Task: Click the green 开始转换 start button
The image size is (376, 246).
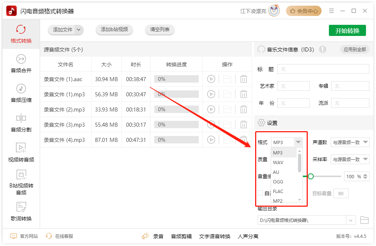Action: (x=347, y=30)
